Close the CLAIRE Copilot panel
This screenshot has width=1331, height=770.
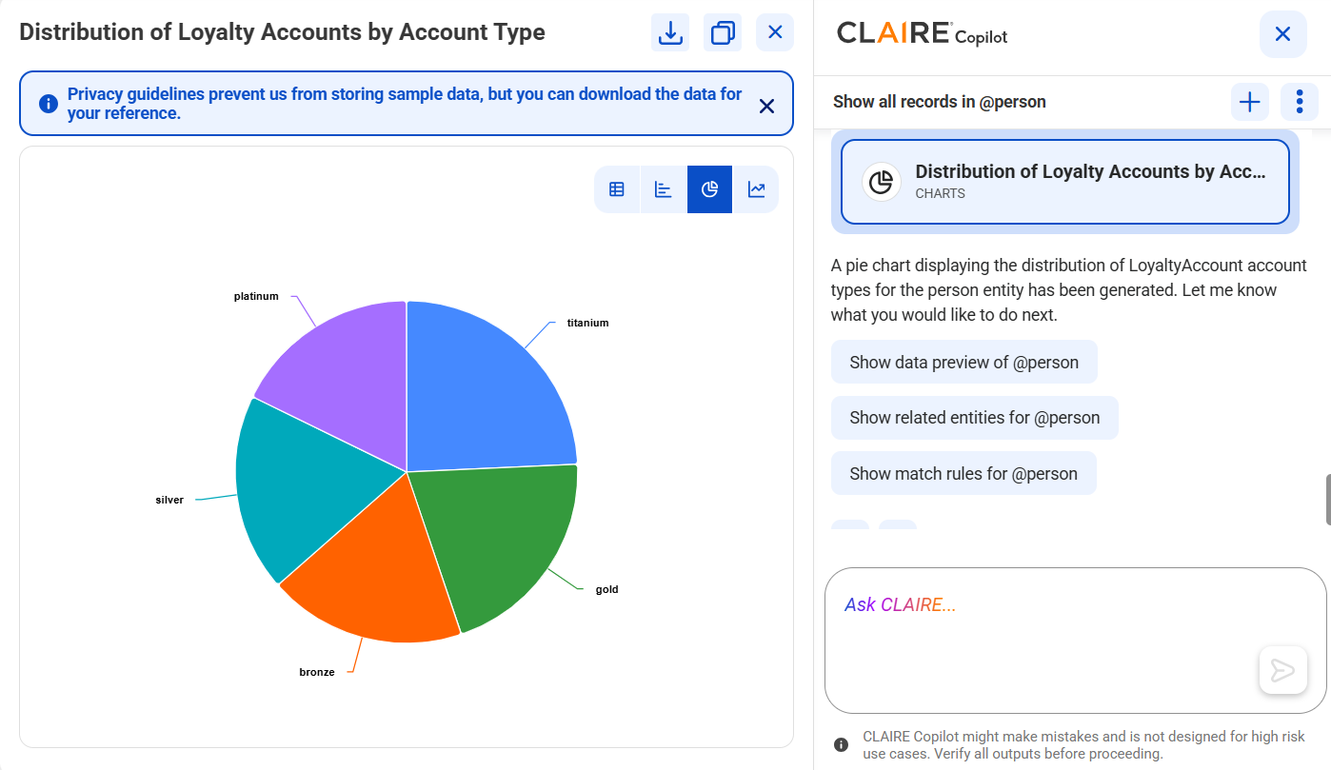click(x=1282, y=34)
